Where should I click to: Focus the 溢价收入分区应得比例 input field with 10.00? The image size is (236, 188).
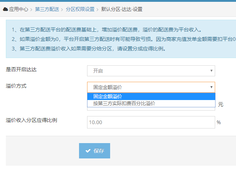[151, 122]
